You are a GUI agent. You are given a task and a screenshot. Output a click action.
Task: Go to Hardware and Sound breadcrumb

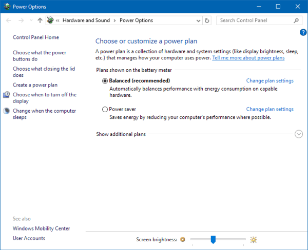(x=87, y=20)
